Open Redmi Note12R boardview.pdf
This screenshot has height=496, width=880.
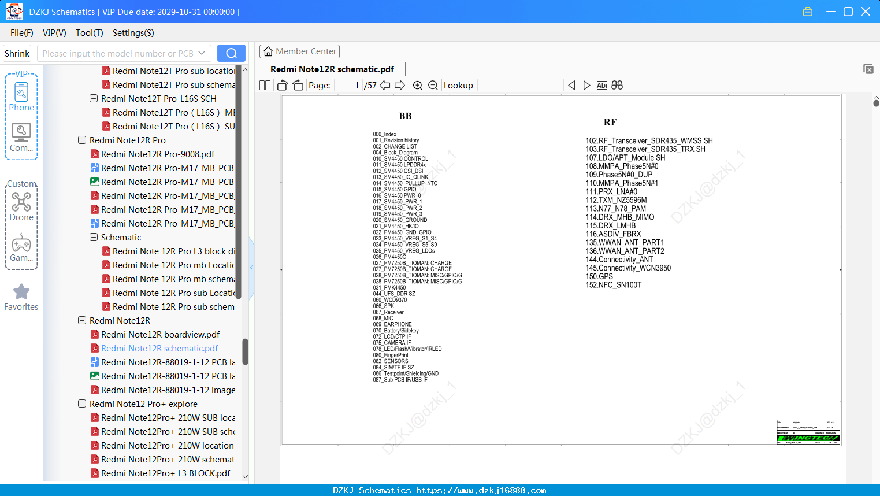(155, 335)
